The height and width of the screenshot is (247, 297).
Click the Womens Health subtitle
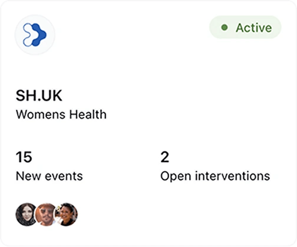(x=61, y=114)
